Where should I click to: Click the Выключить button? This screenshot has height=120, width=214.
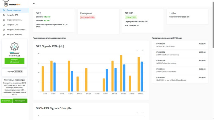coord(6,101)
